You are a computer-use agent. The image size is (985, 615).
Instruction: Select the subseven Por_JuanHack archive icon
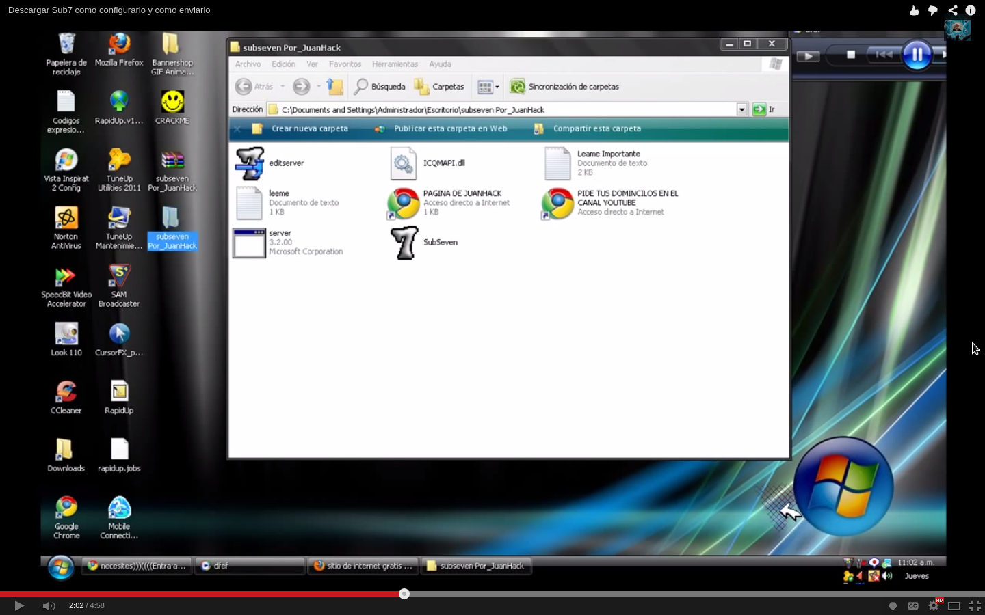(x=172, y=170)
